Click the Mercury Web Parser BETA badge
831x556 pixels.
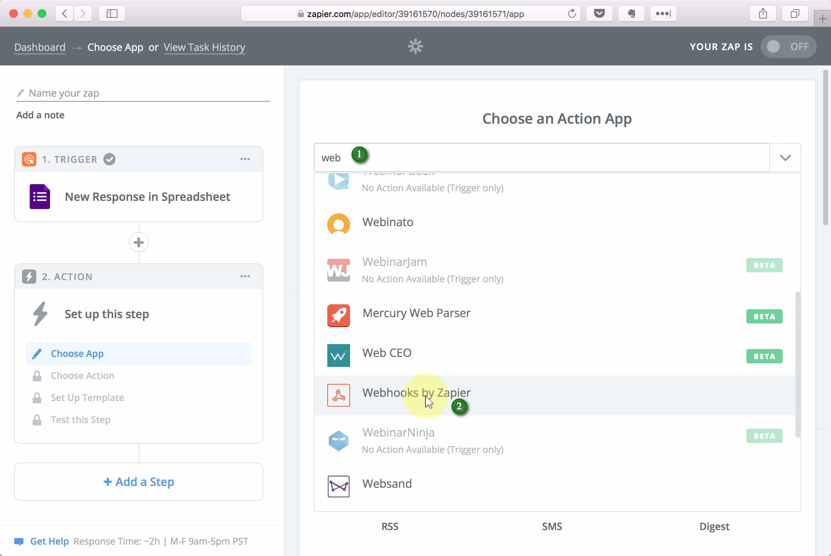tap(764, 316)
